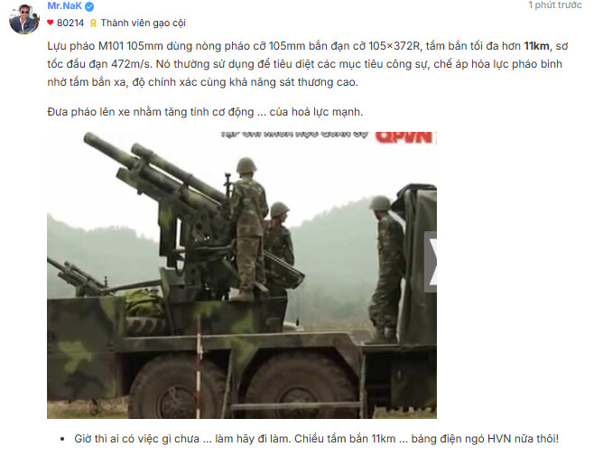Click the bulleted 'Giờ thì ai có việc' line
Screen dimensions: 603x456
(x=316, y=439)
